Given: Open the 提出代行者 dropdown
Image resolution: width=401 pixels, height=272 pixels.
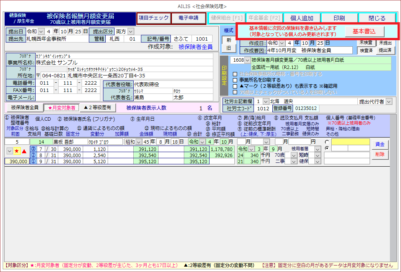Looking at the screenshot, I should click(x=389, y=102).
